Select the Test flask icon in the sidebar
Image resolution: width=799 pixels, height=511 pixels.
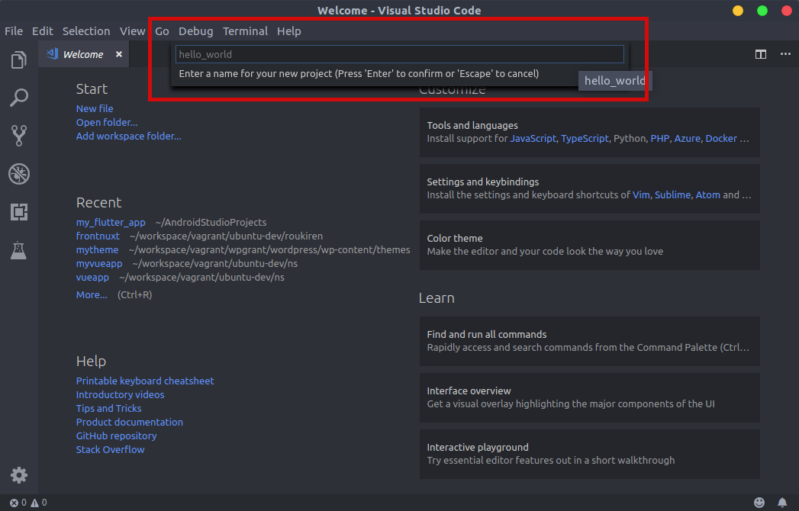coord(18,250)
